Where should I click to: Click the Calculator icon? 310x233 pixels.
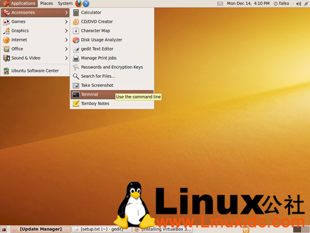tap(76, 12)
